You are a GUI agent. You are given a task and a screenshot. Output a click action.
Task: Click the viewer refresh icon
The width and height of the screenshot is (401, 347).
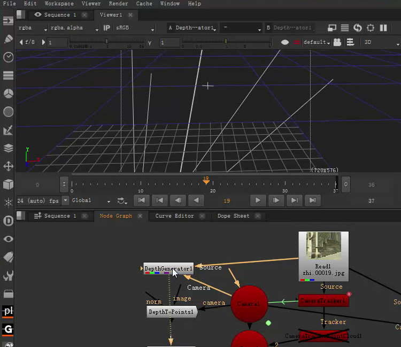click(x=358, y=28)
